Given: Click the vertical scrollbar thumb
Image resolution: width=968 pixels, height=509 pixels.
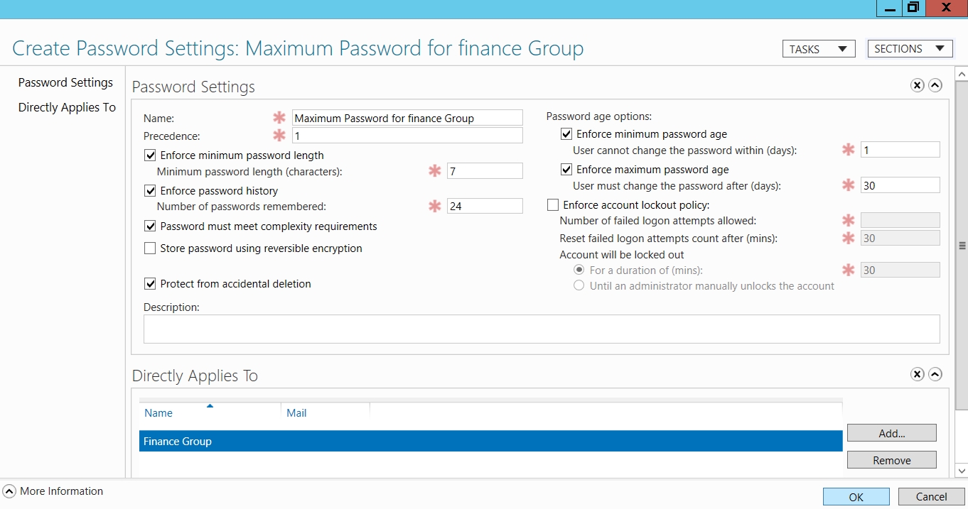Looking at the screenshot, I should click(962, 246).
